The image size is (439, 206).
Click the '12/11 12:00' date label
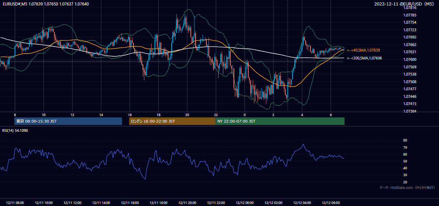(x=72, y=203)
